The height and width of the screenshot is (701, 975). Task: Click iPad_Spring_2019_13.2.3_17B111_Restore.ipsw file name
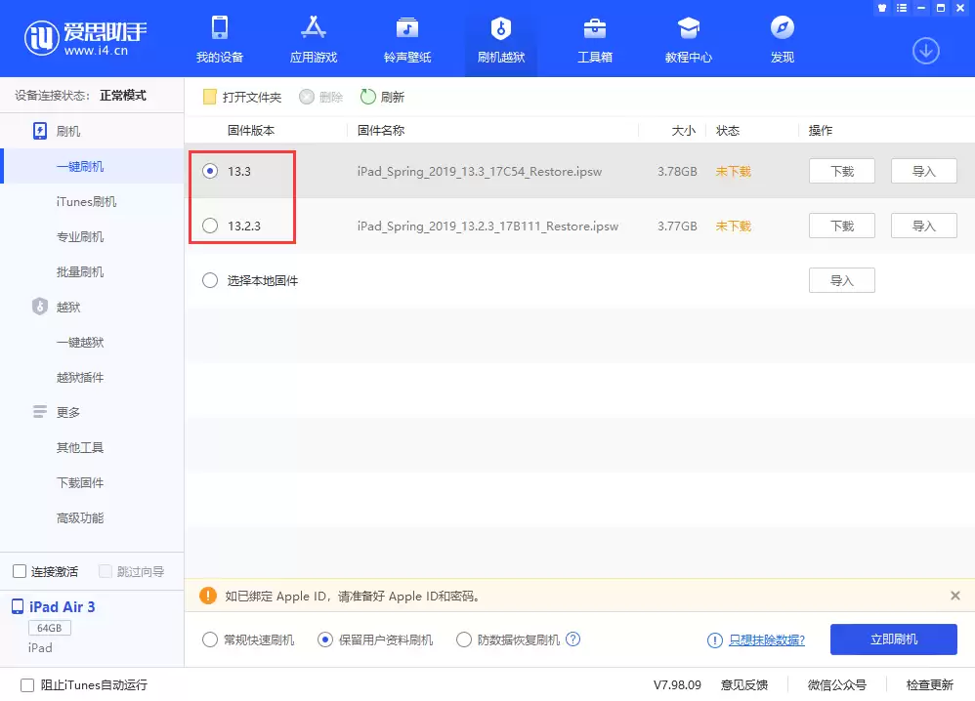click(x=487, y=227)
